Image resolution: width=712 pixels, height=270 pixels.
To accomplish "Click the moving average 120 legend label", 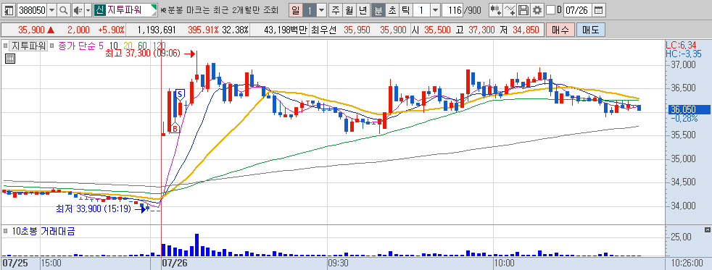I will (x=159, y=46).
